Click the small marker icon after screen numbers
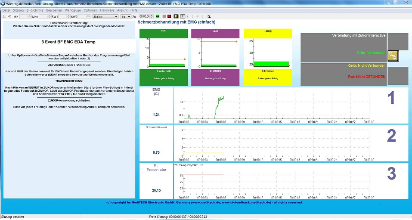This screenshot has height=220, width=412. click(209, 16)
